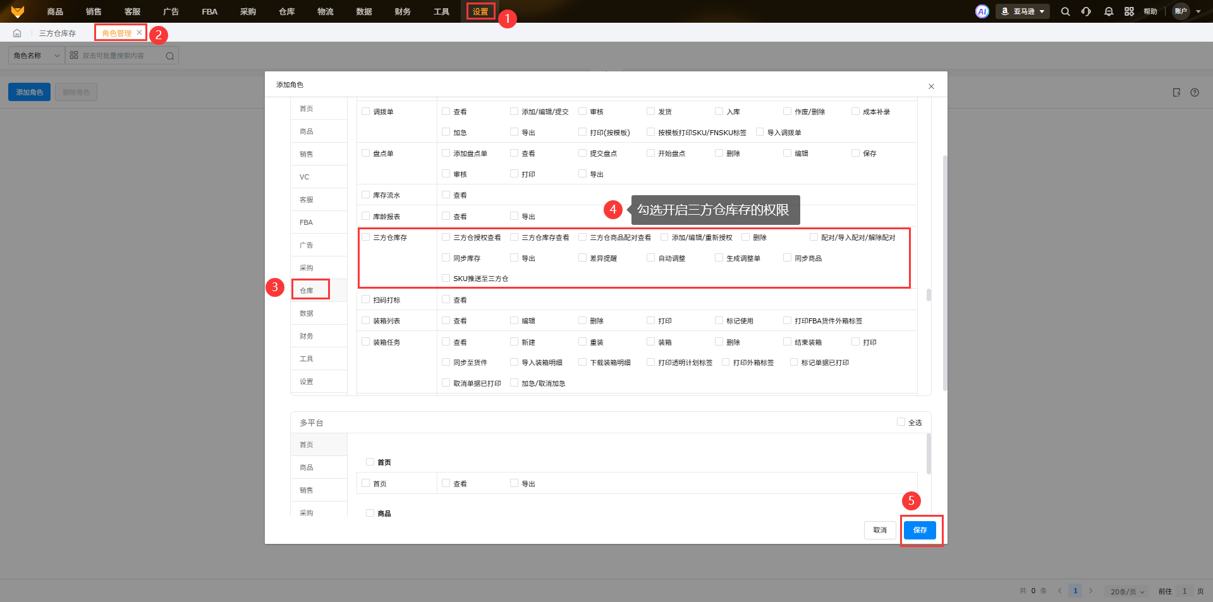Click the global search magnifier icon
This screenshot has width=1213, height=602.
[x=1065, y=11]
